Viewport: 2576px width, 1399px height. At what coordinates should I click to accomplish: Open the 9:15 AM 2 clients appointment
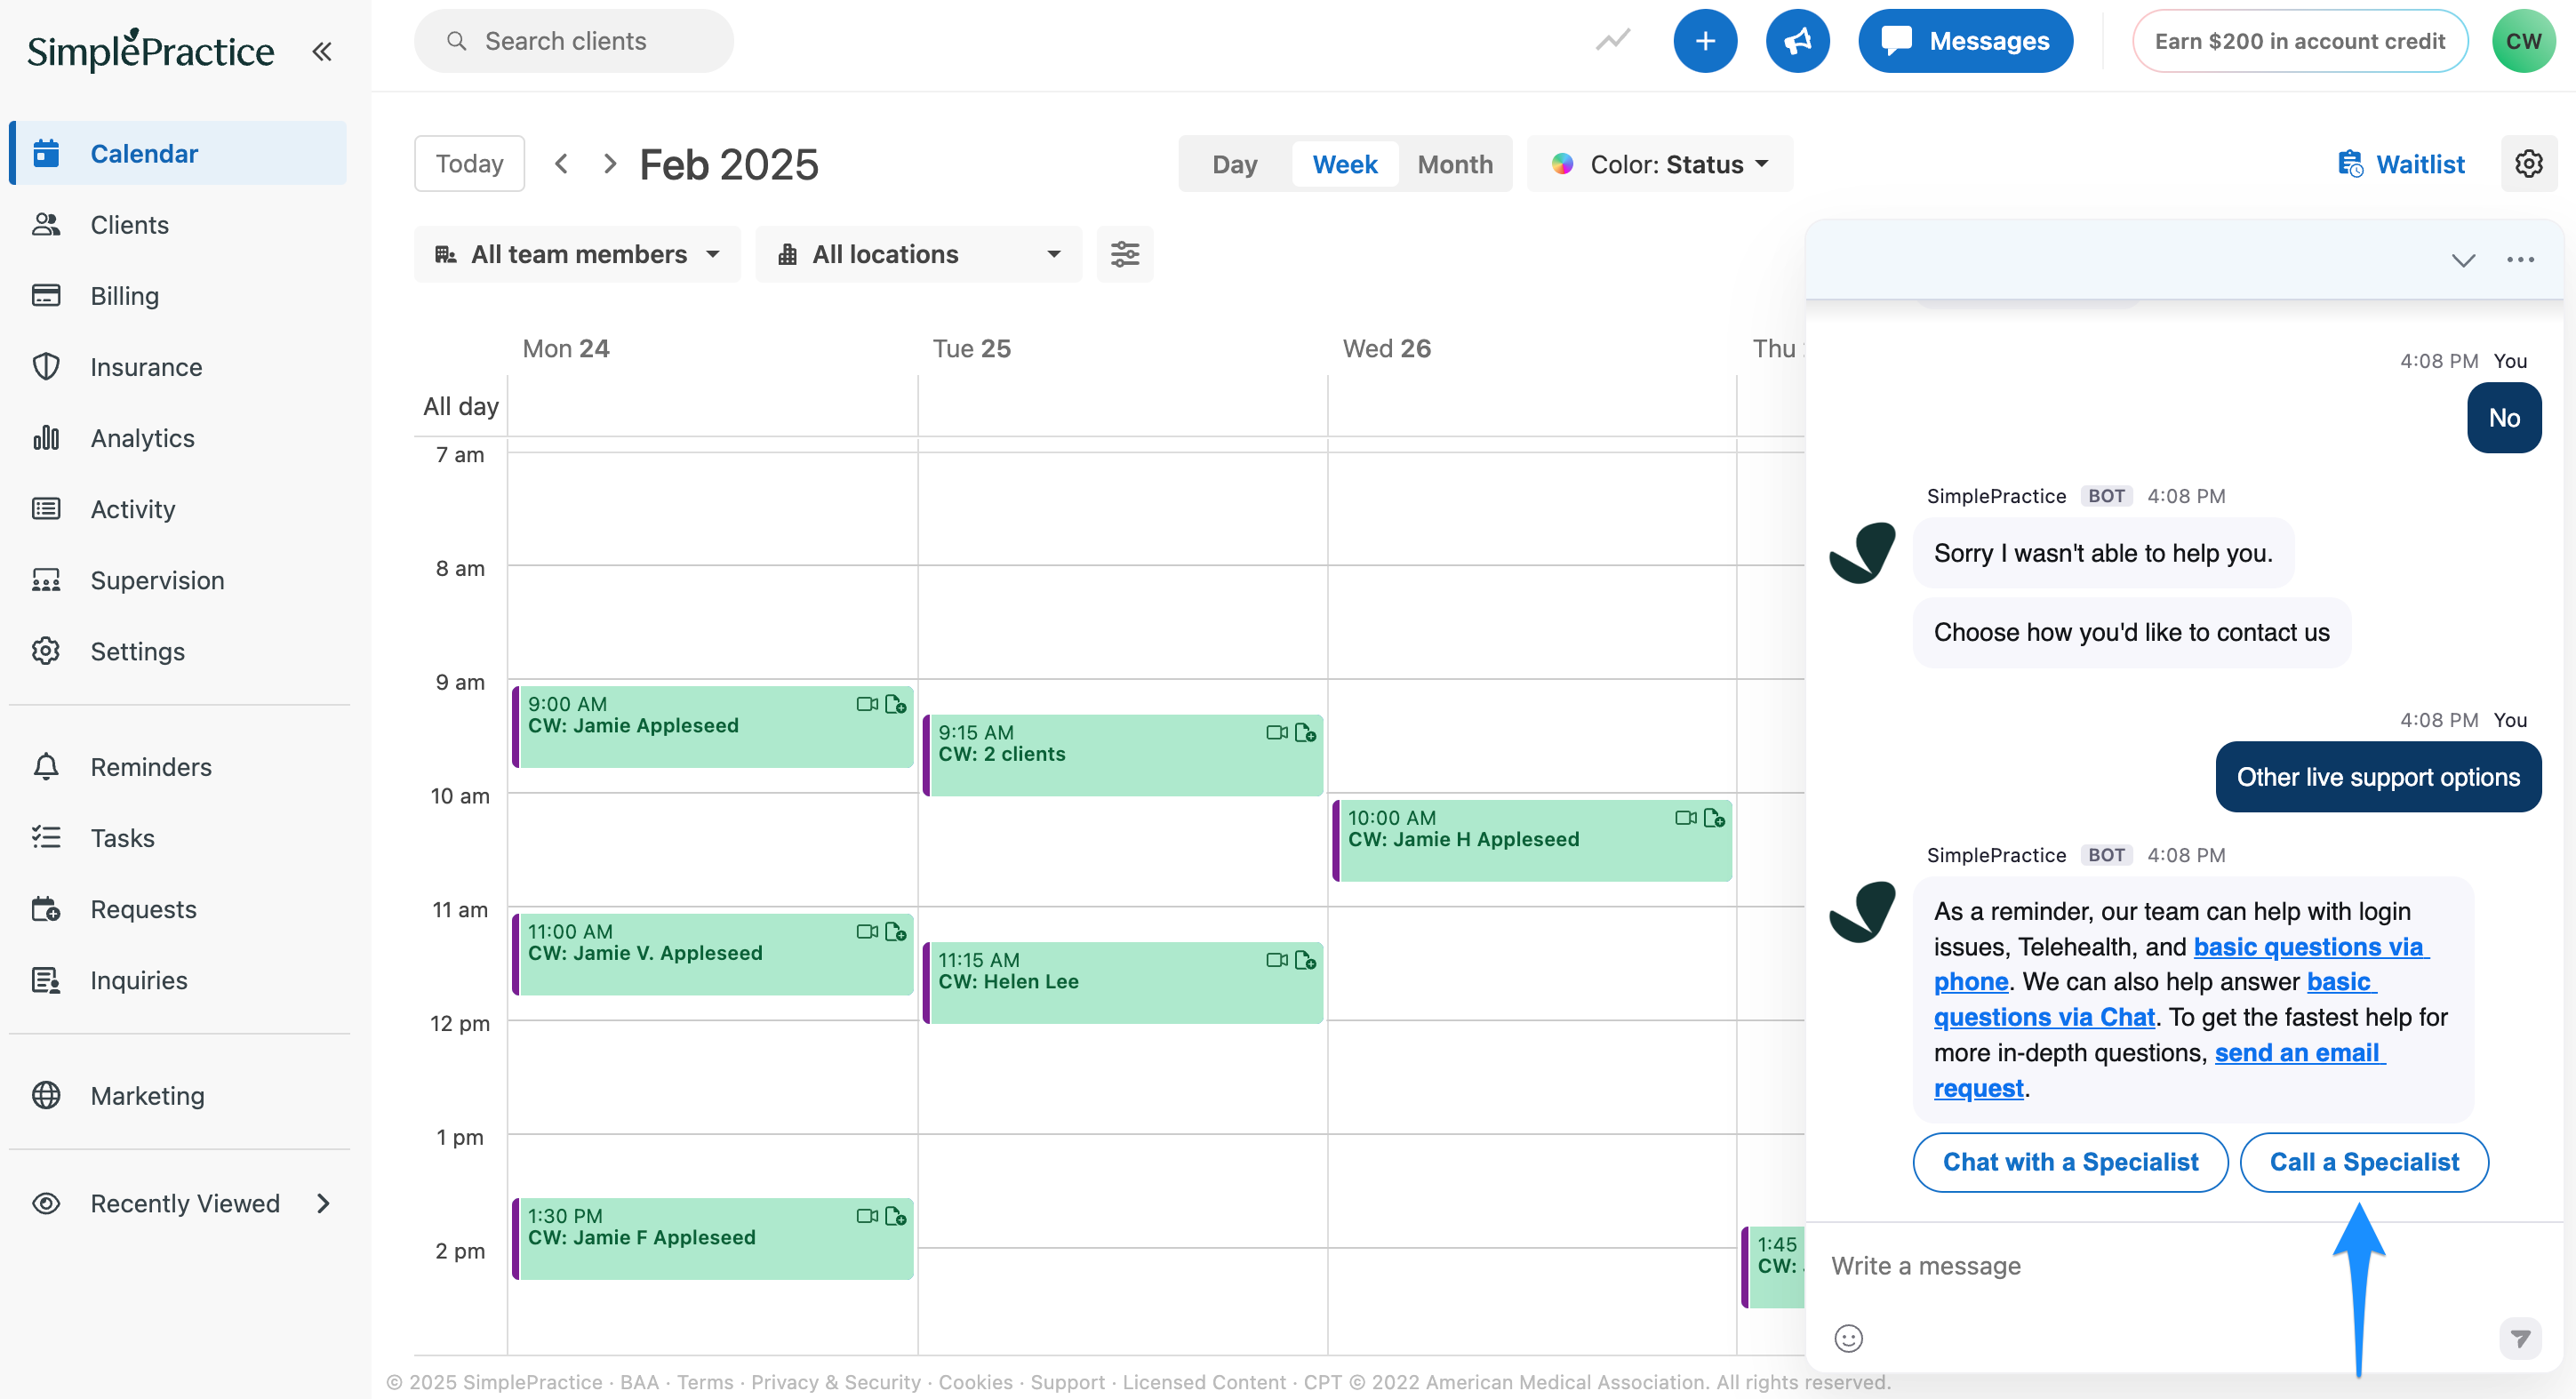click(1123, 755)
